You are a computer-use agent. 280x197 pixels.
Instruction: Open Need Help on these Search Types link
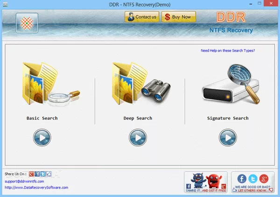tap(227, 51)
